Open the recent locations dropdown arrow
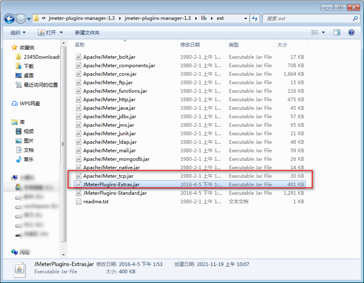 [29, 19]
